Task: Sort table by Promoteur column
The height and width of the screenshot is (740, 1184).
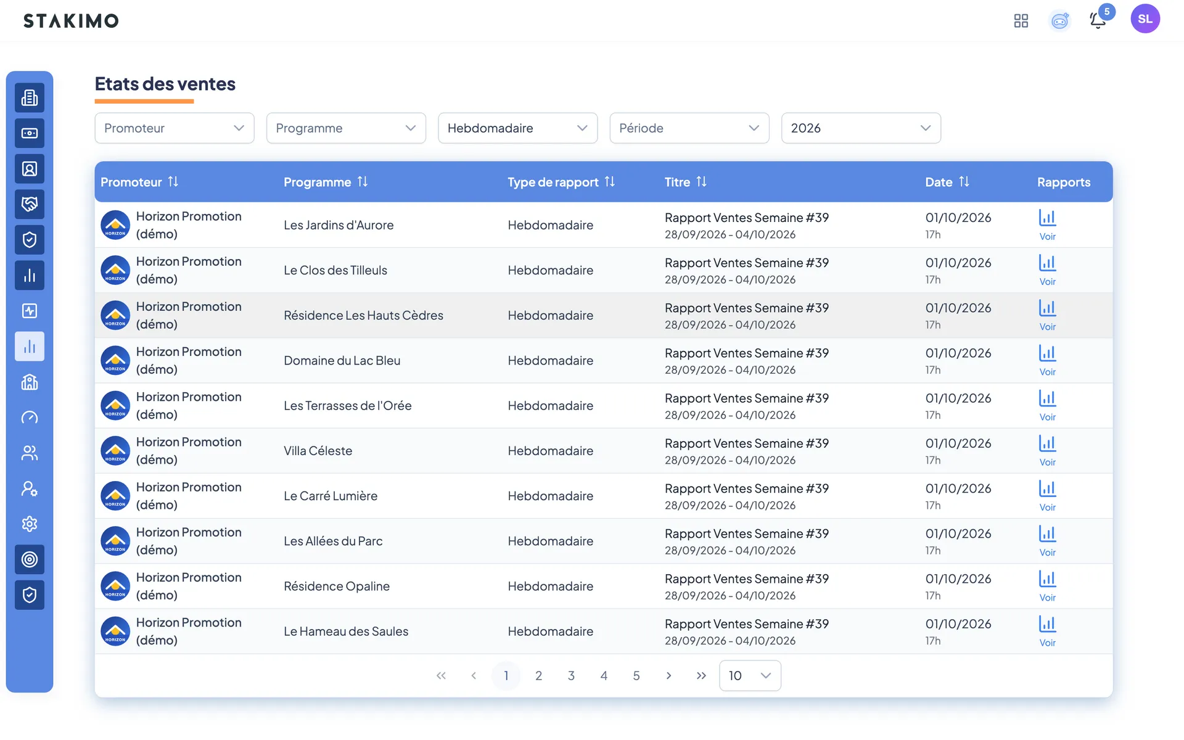Action: click(x=173, y=182)
